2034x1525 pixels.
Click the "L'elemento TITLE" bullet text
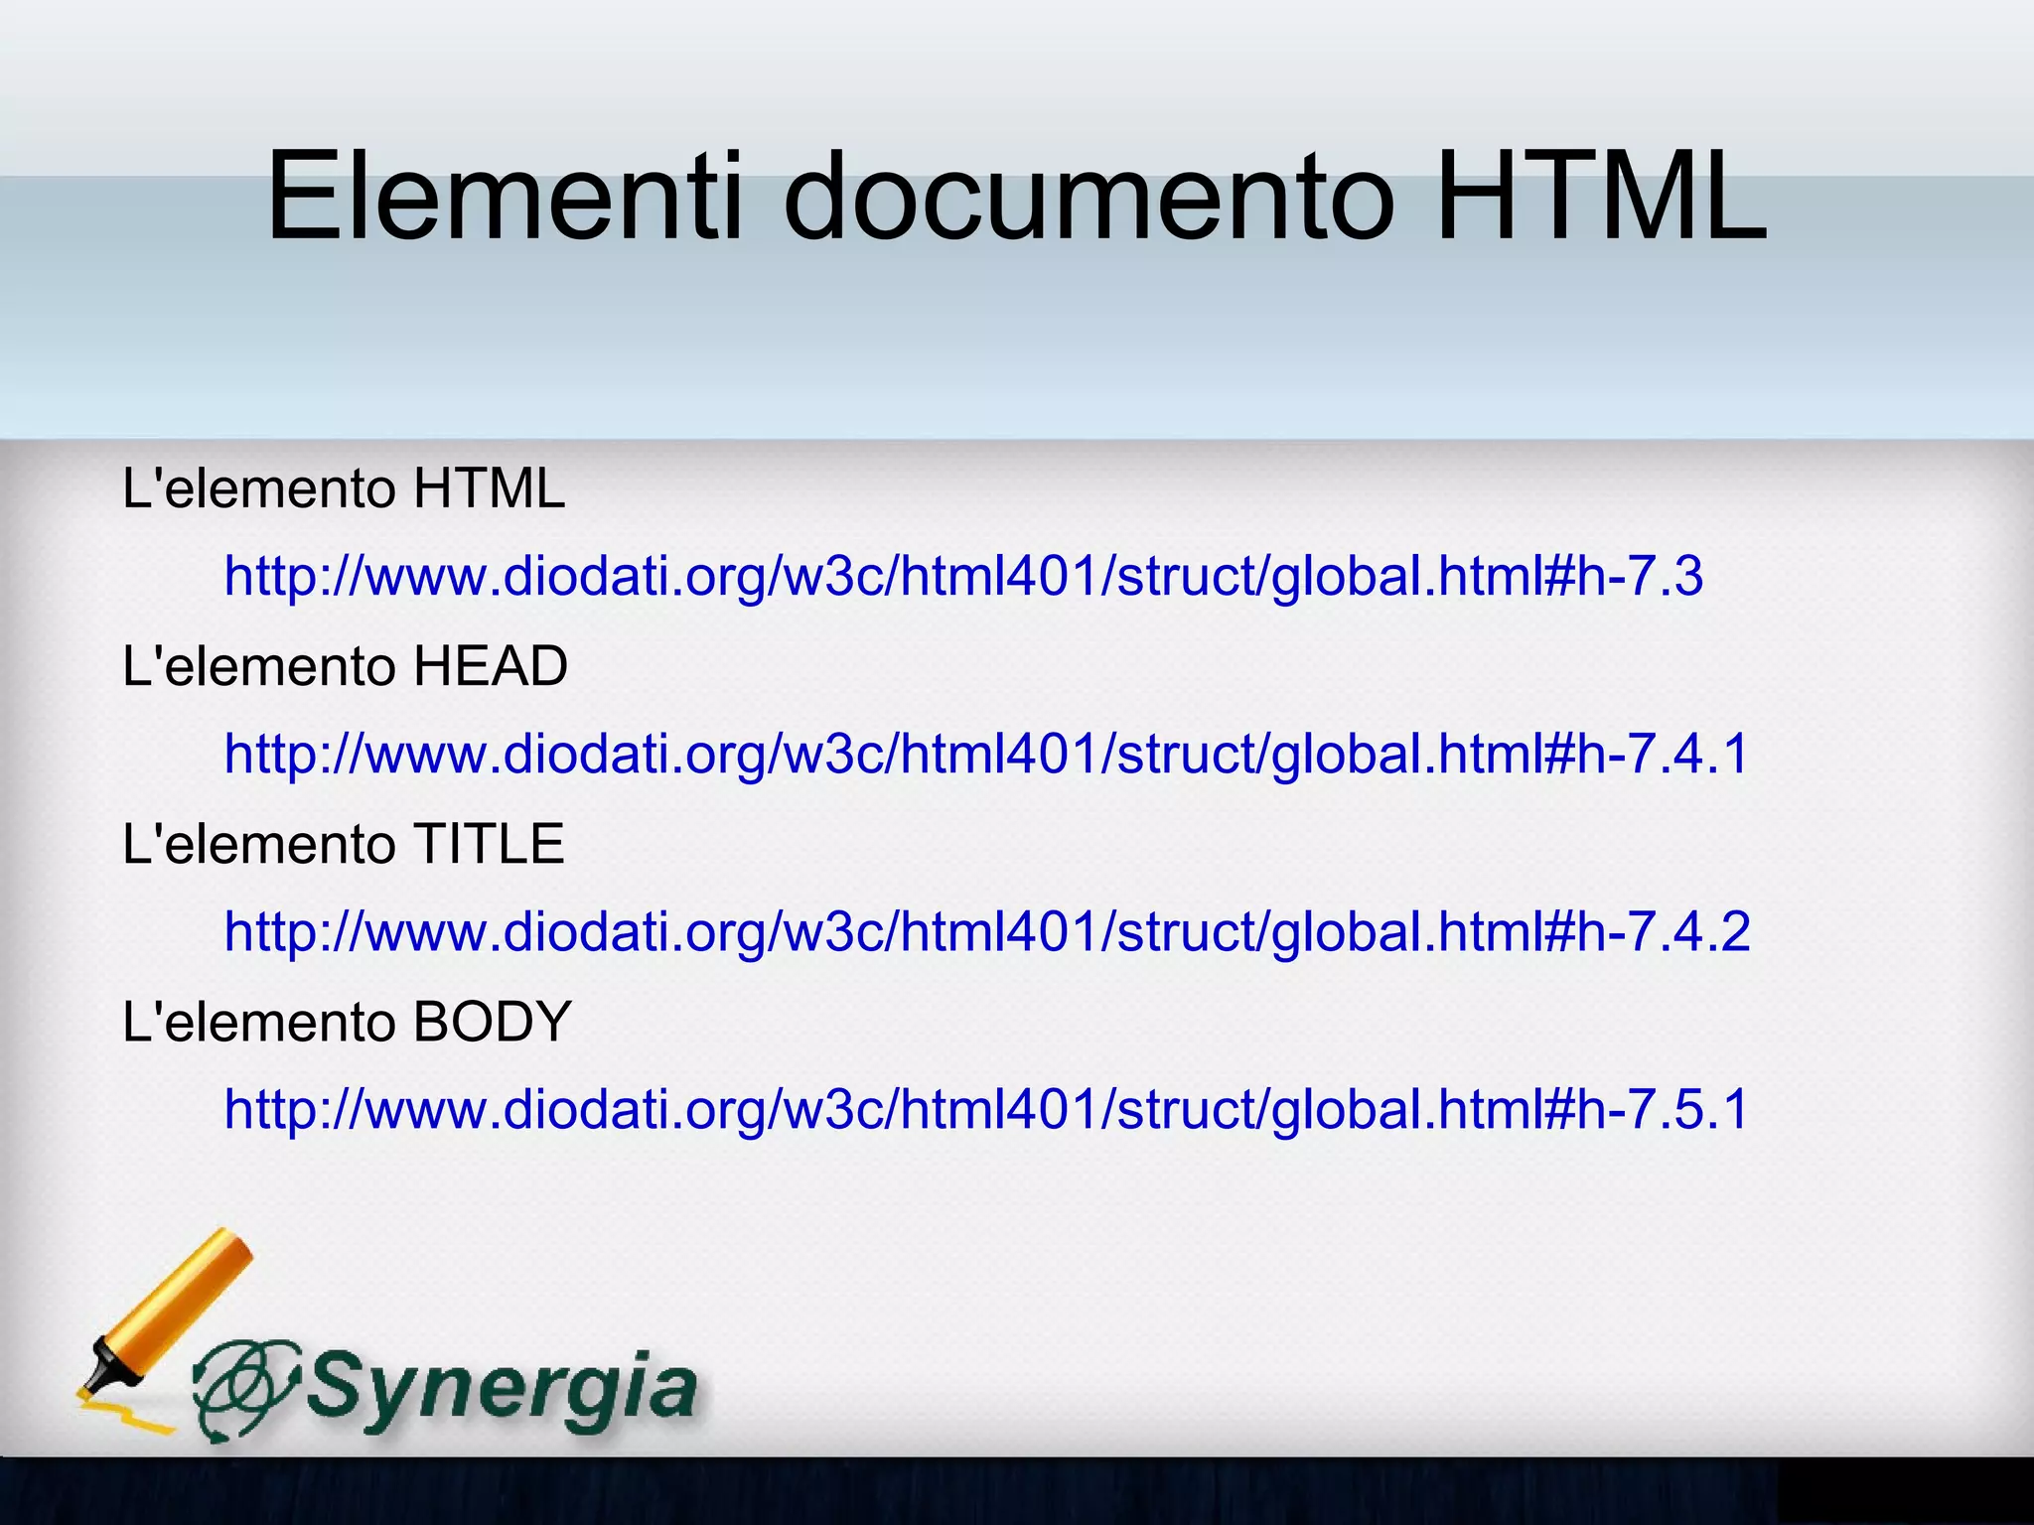[344, 845]
